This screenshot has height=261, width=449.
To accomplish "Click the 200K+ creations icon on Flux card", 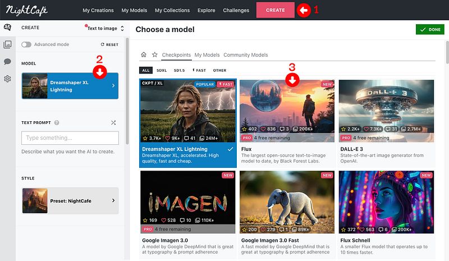I will click(303, 129).
